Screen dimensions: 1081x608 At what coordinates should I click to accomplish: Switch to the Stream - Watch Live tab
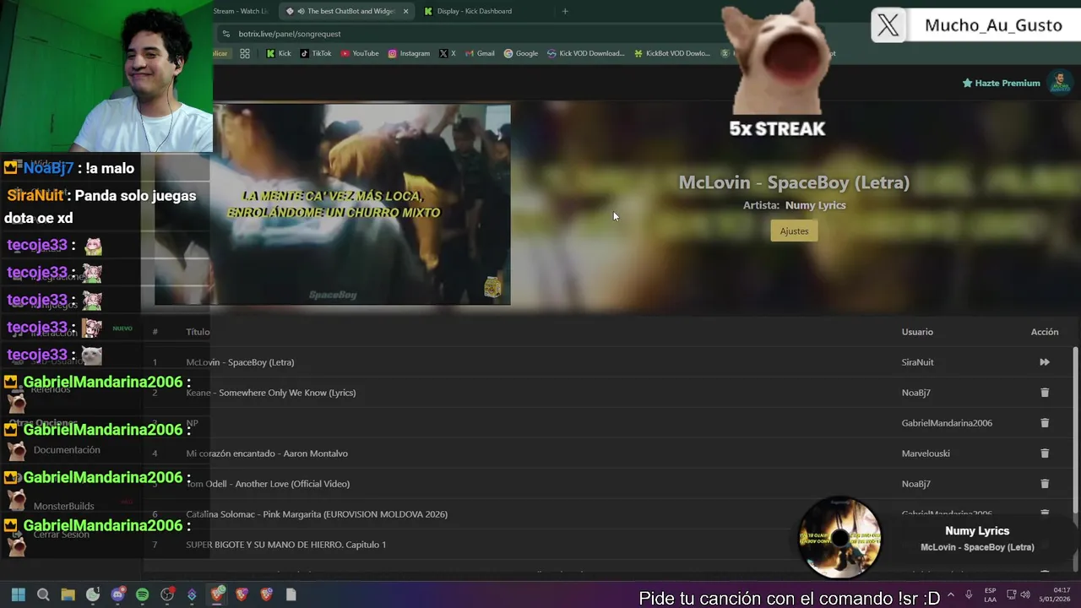(x=241, y=11)
